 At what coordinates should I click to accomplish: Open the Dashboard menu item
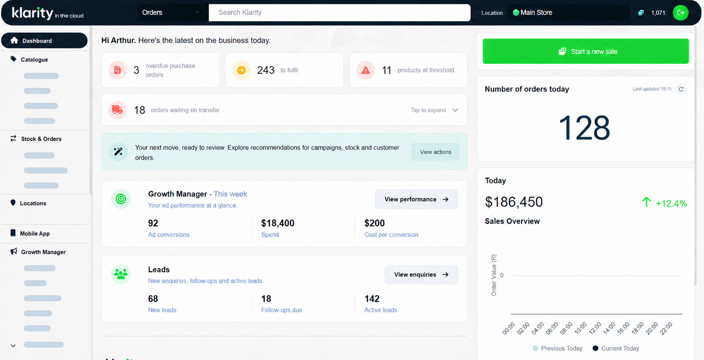[x=44, y=41]
